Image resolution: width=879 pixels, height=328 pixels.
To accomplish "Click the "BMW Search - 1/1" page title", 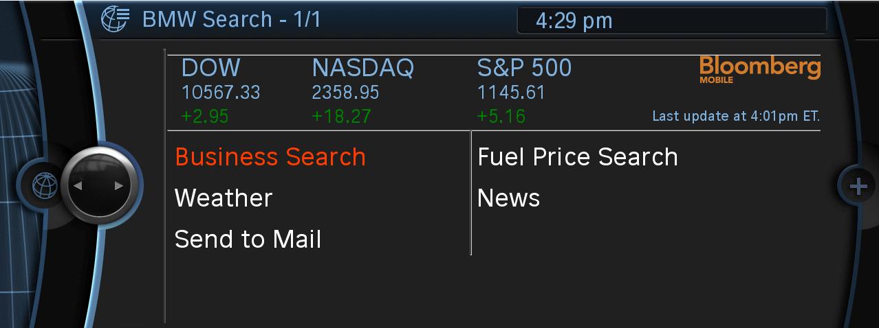I will coord(231,19).
